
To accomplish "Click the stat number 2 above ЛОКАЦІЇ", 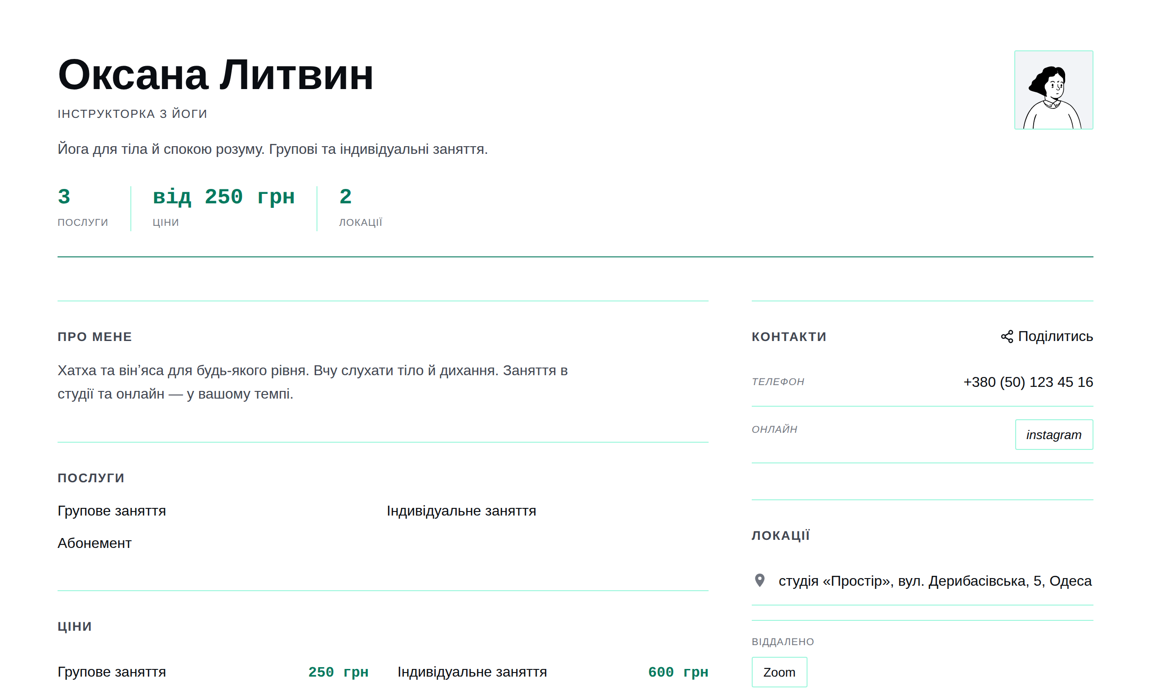I will [x=345, y=197].
